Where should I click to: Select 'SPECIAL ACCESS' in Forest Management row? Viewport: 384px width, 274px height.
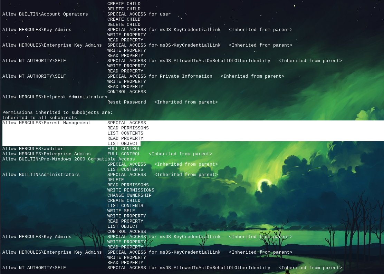[x=127, y=123]
